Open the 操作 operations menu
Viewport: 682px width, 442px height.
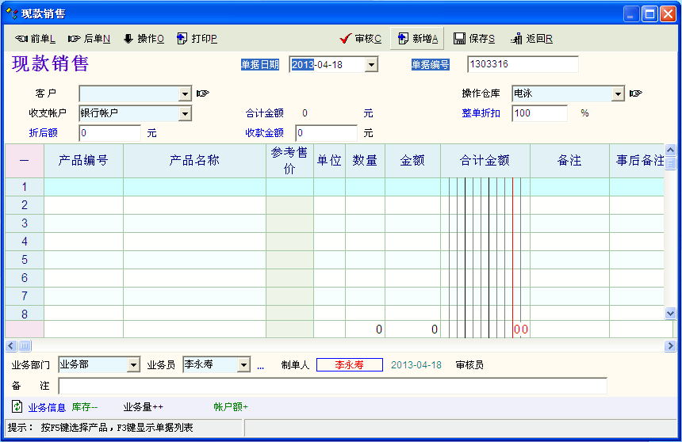(x=144, y=39)
